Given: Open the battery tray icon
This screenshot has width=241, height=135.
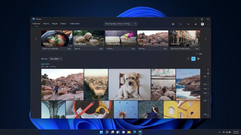Looking at the screenshot, I should click(x=230, y=132).
